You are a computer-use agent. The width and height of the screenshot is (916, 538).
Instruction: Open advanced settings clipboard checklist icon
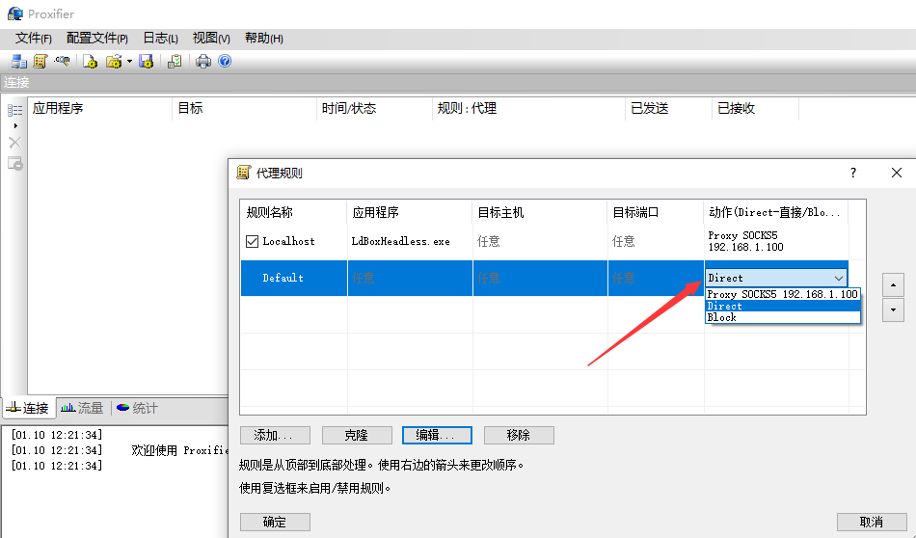click(x=175, y=61)
